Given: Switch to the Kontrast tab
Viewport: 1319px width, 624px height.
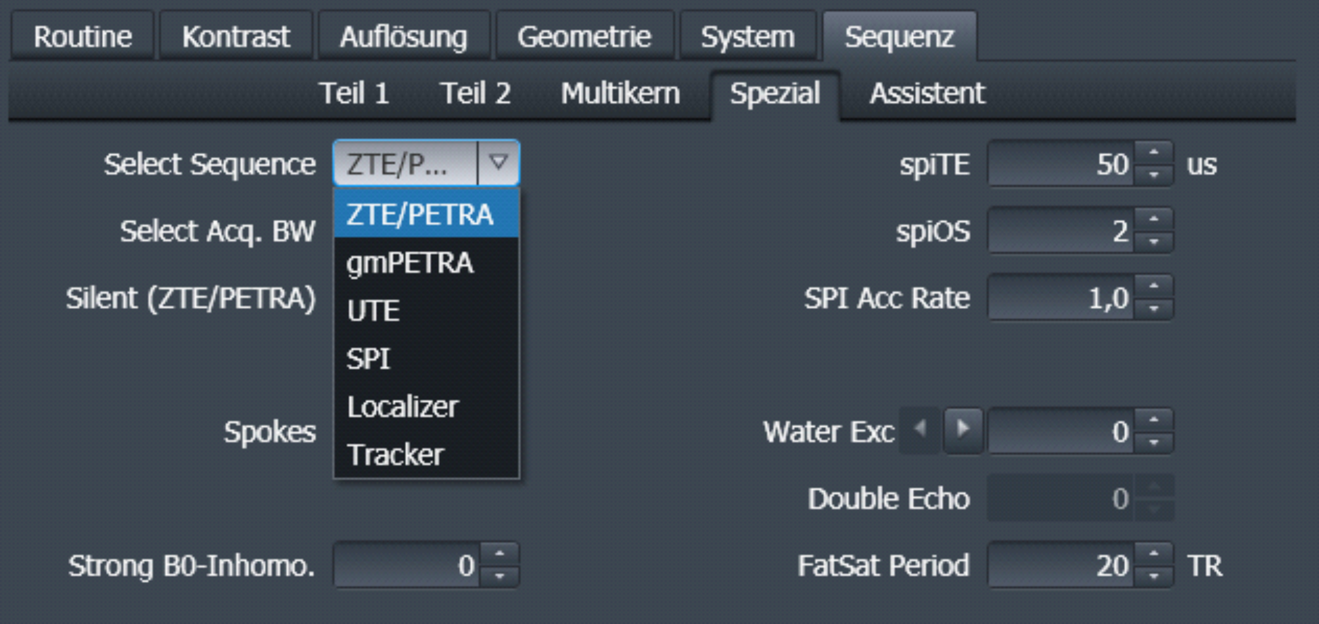Looking at the screenshot, I should pos(236,37).
